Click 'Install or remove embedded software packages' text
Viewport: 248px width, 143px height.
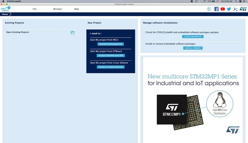170,44
